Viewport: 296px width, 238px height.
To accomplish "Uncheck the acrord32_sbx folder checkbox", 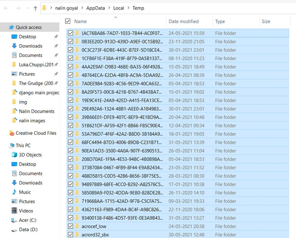I will click(x=70, y=235).
